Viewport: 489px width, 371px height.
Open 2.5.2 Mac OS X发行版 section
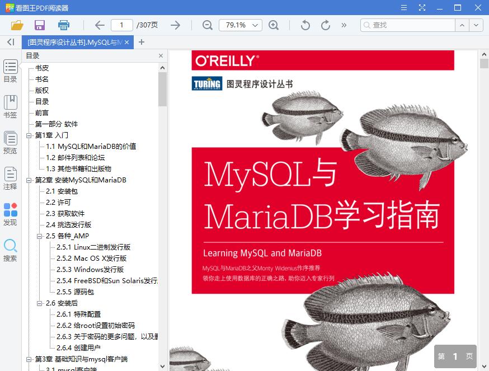pos(91,259)
